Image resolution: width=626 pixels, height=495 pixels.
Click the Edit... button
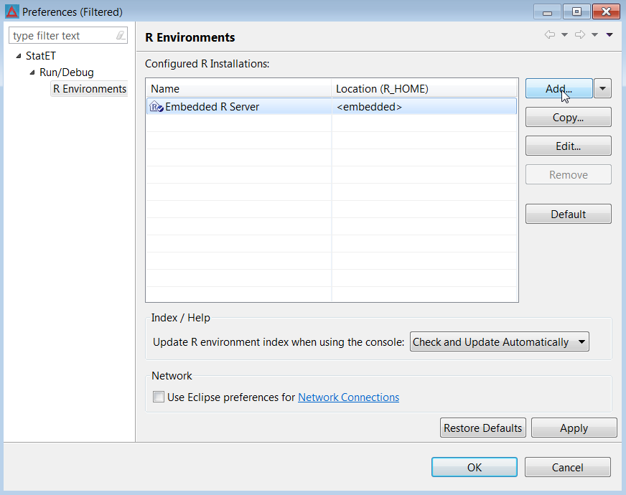point(568,146)
